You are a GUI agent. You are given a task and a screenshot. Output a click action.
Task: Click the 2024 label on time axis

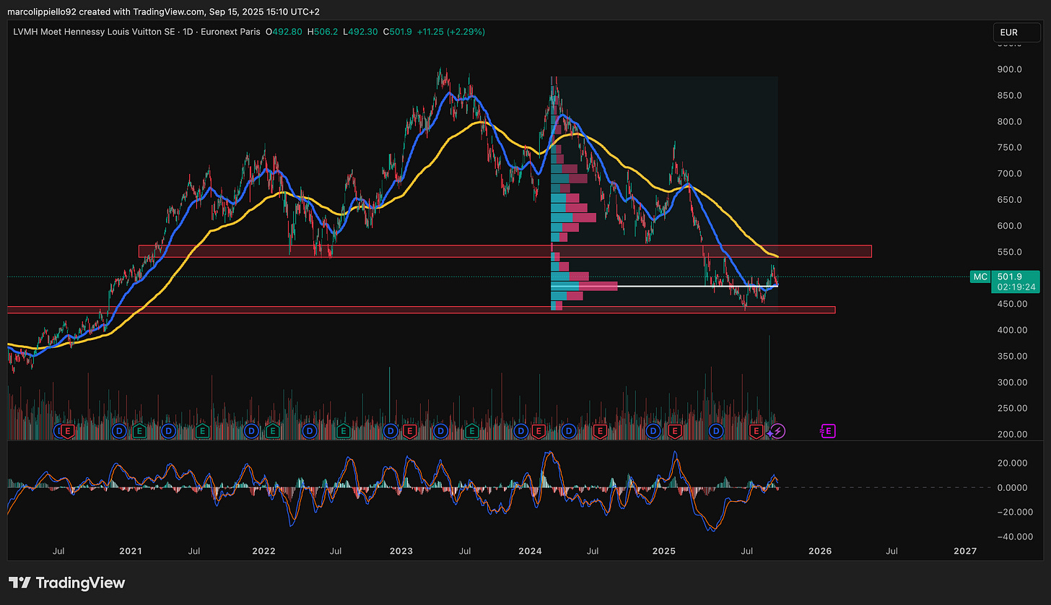point(530,551)
